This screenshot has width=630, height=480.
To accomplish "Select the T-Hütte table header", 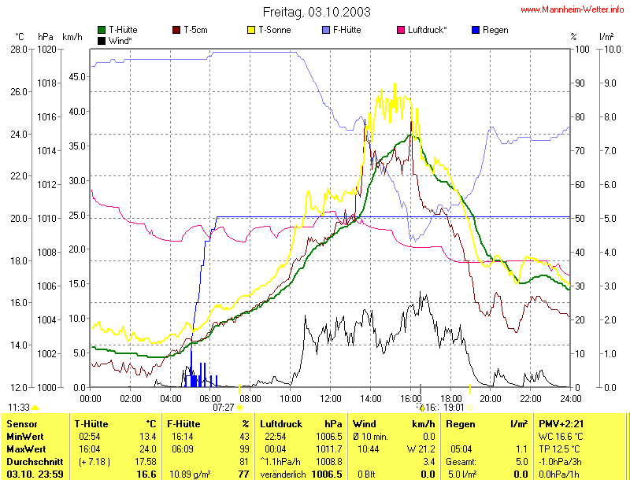I will point(93,424).
